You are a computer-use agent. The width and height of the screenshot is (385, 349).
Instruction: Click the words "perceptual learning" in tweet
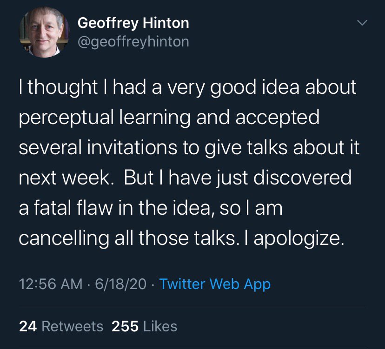tap(105, 118)
